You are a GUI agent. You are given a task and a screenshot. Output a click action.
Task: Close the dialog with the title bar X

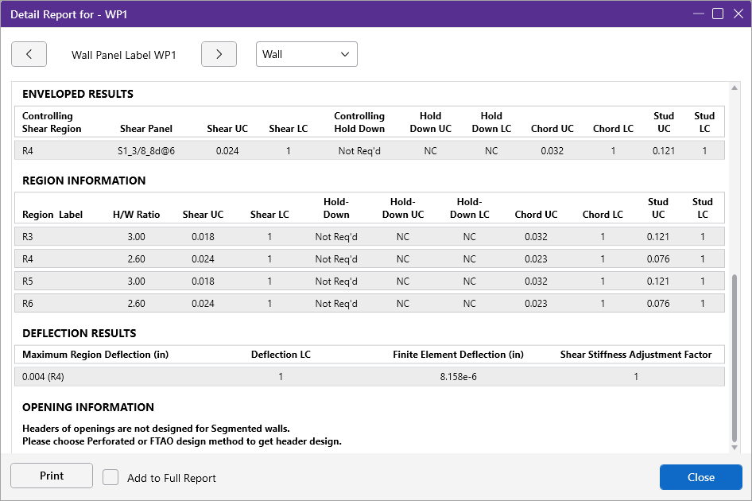click(x=737, y=14)
